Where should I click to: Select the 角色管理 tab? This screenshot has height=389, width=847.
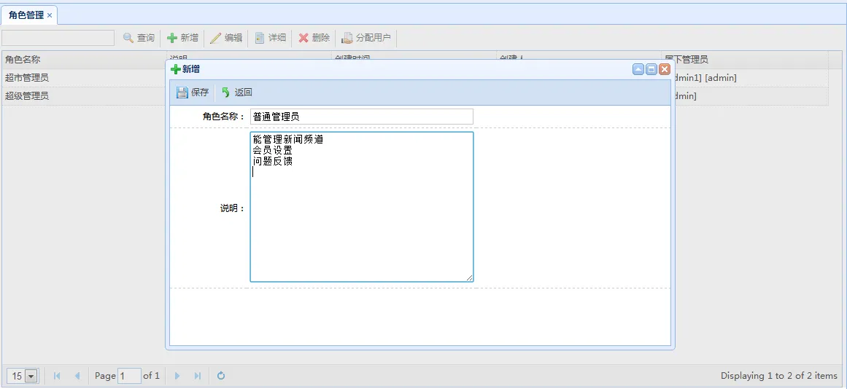26,15
